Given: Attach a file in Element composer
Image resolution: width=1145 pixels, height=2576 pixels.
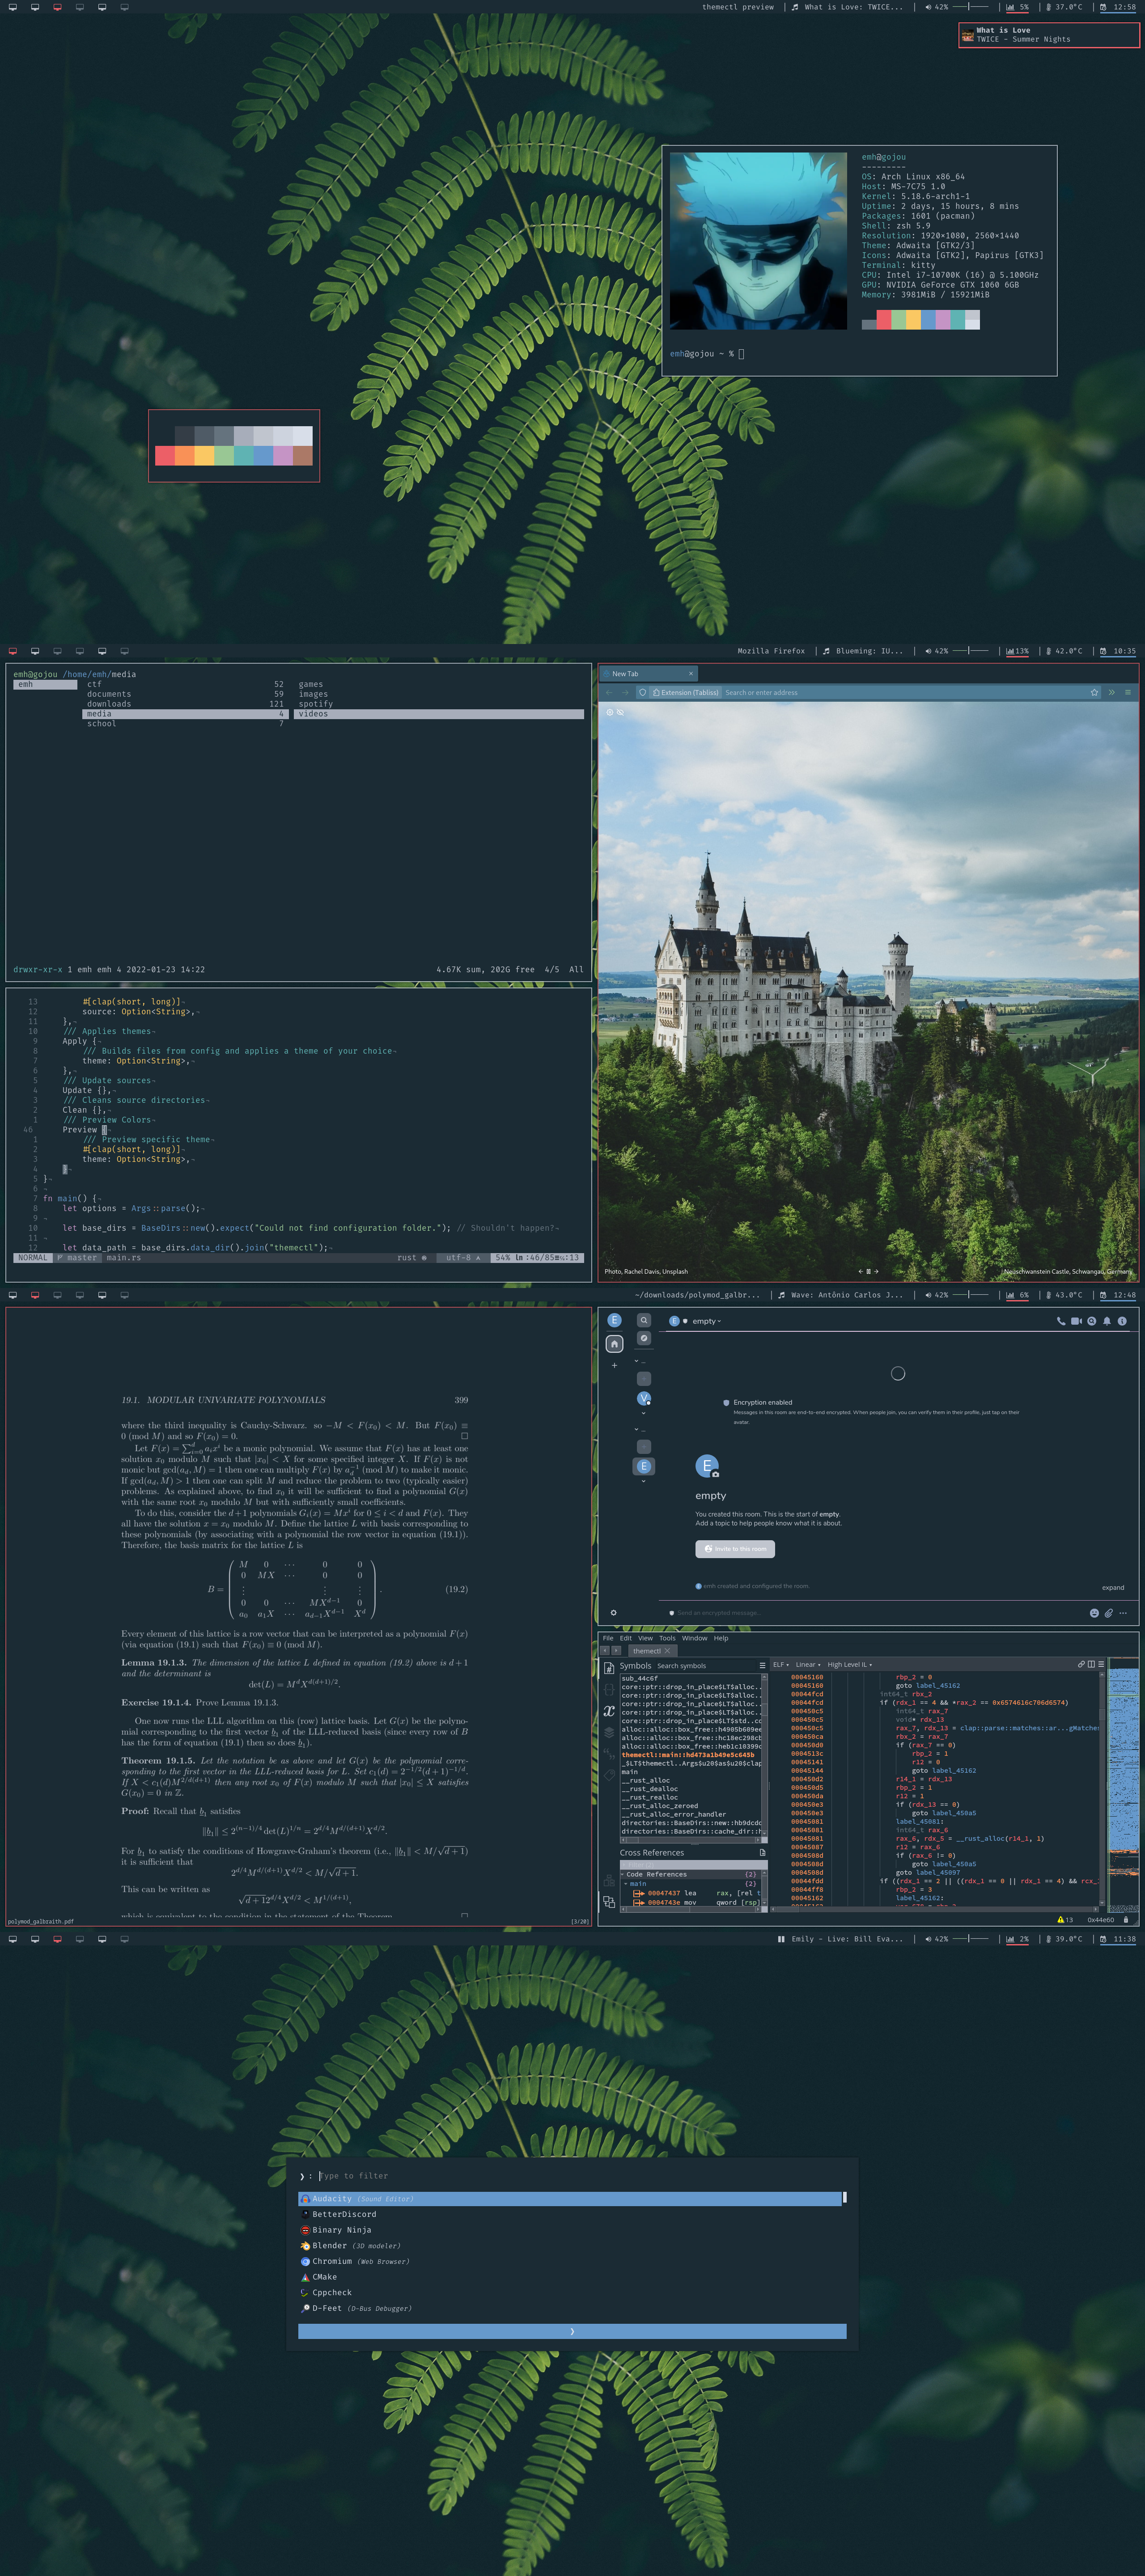Looking at the screenshot, I should coord(1109,1613).
